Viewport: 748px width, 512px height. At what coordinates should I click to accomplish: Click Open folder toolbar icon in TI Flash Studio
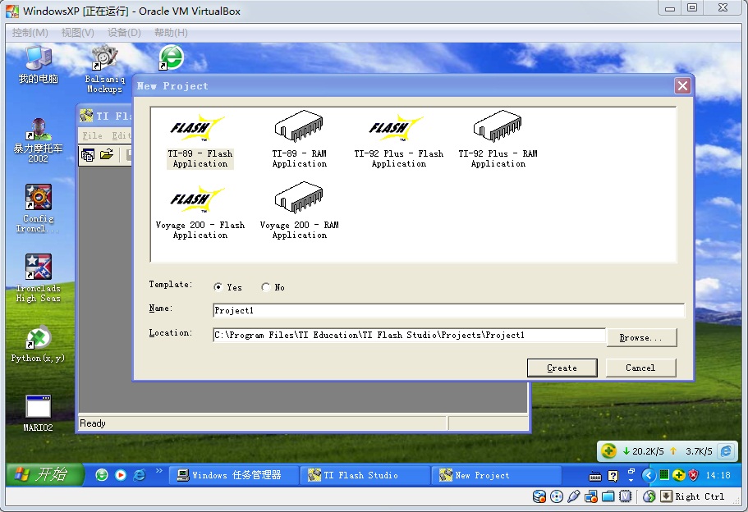[107, 155]
